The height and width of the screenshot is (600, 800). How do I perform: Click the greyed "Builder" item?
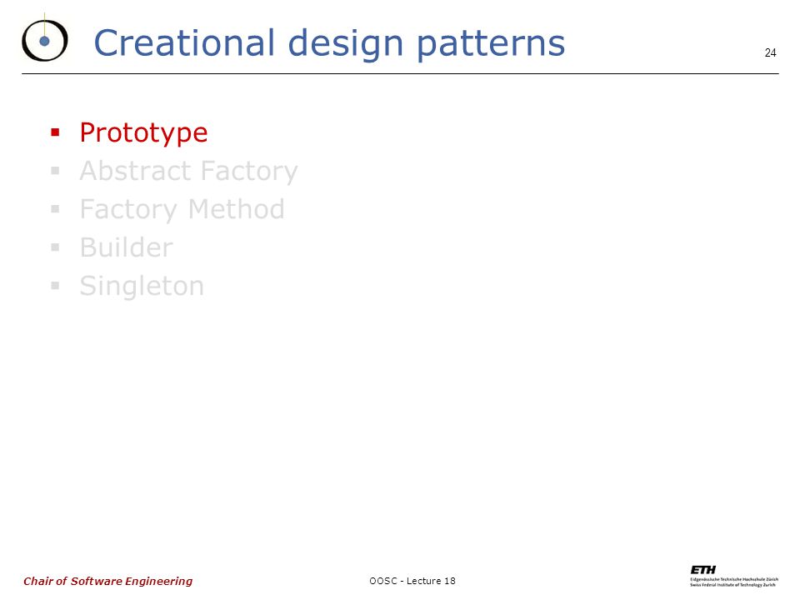[127, 247]
